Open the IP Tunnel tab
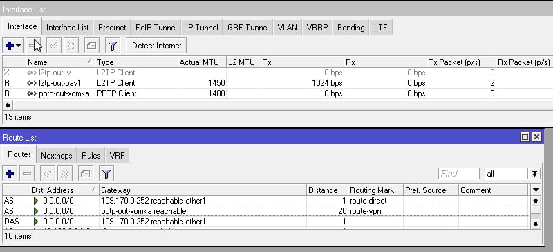Image resolution: width=553 pixels, height=252 pixels. (x=202, y=28)
